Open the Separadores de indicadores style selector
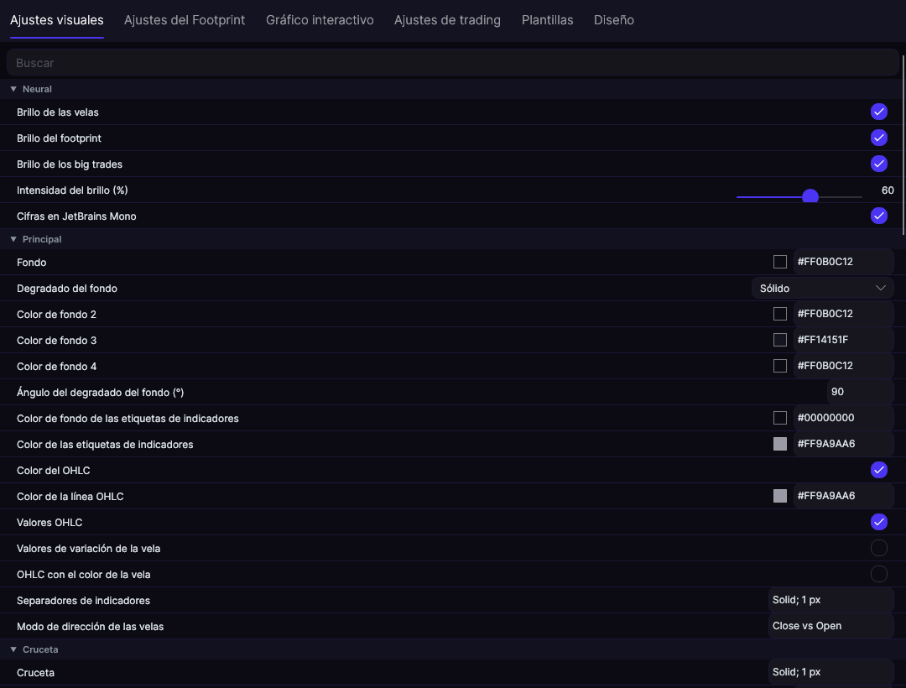 tap(830, 600)
